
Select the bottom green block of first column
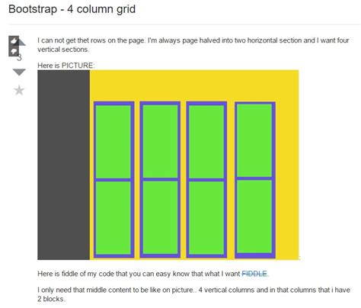point(113,218)
